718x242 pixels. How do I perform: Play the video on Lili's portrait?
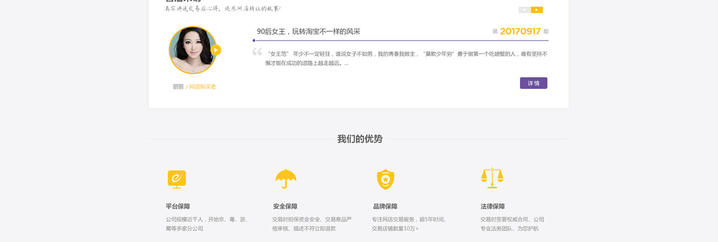pos(216,50)
